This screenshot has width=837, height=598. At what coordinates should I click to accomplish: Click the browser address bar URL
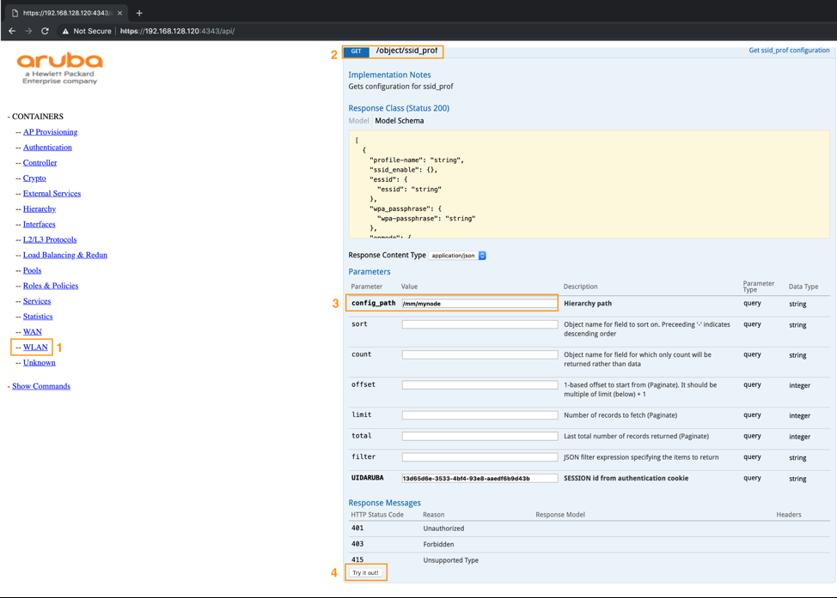click(x=177, y=31)
